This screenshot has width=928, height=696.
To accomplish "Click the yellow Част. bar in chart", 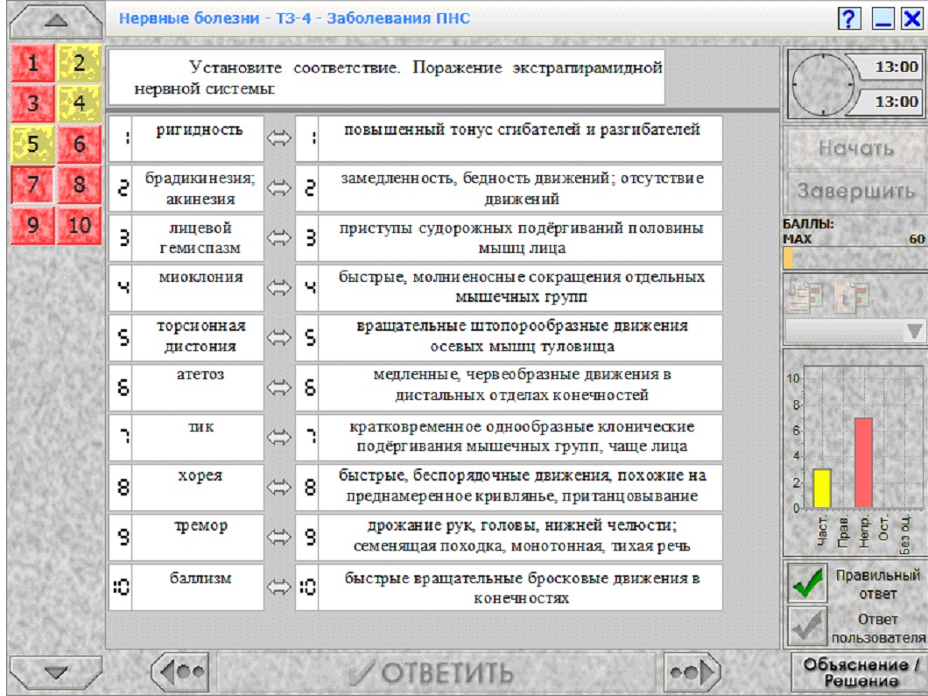I will 822,489.
